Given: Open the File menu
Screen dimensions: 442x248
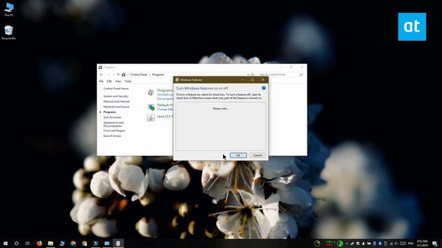Looking at the screenshot, I should [x=102, y=81].
